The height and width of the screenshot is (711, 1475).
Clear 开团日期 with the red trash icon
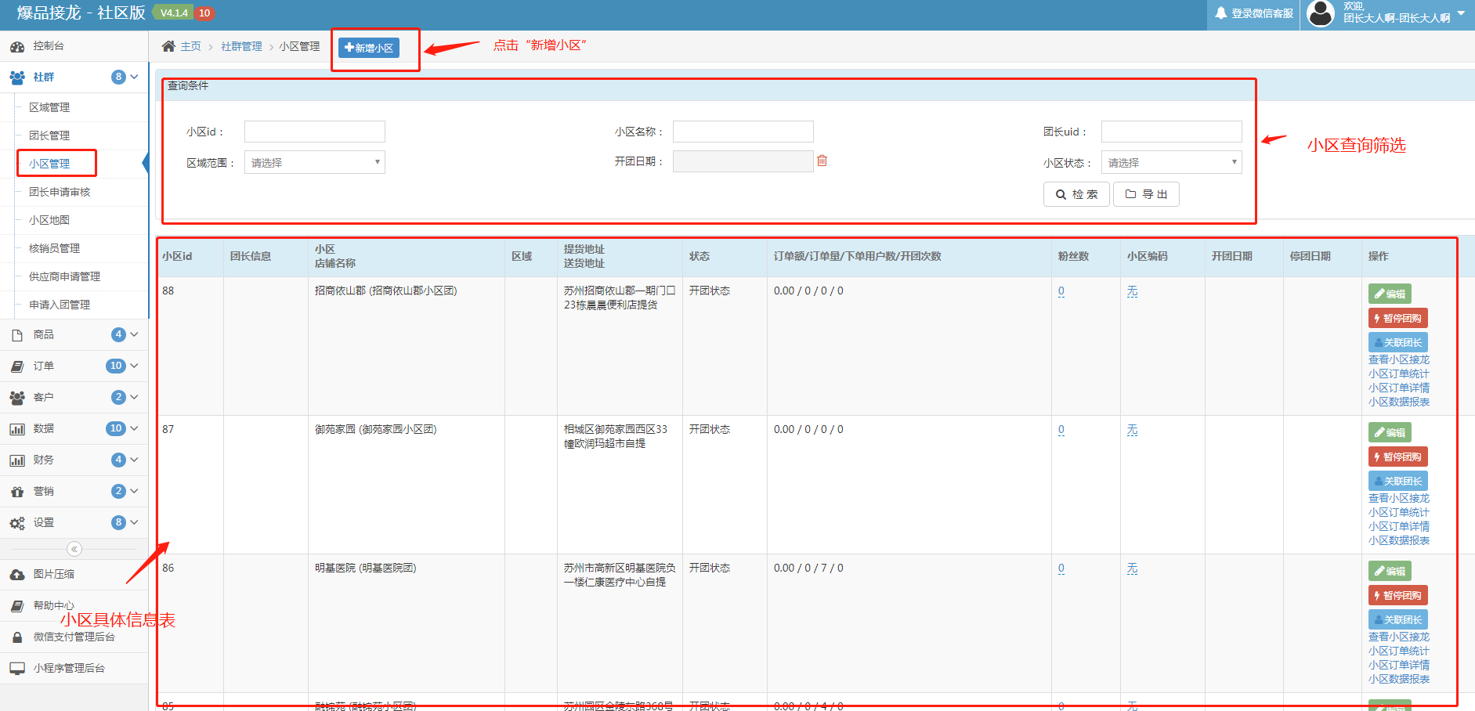click(x=822, y=161)
